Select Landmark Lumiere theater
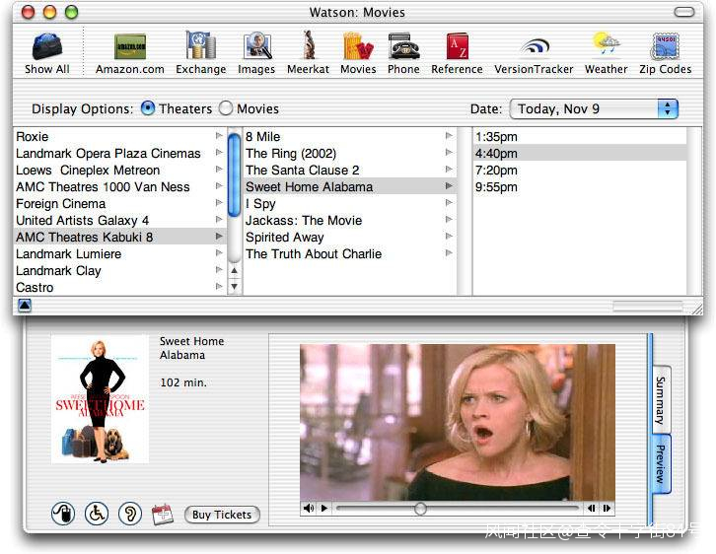This screenshot has height=554, width=716. click(119, 253)
